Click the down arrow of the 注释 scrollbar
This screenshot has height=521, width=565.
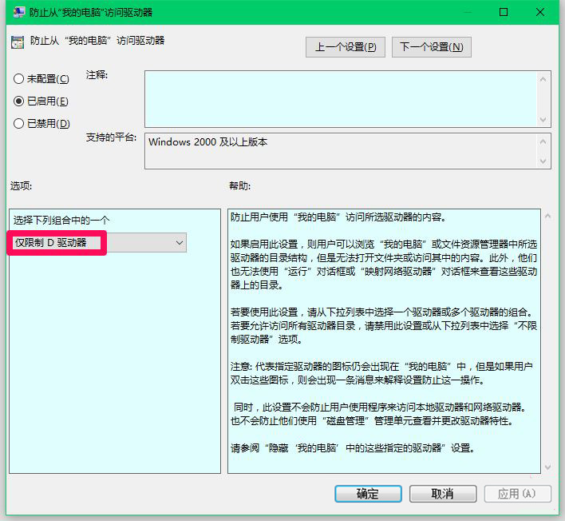pos(544,120)
